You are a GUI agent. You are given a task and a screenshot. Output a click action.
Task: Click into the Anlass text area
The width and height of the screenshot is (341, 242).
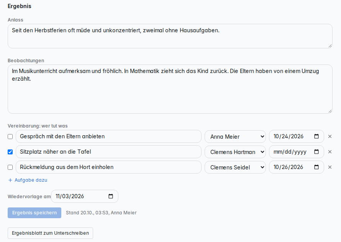pyautogui.click(x=170, y=36)
